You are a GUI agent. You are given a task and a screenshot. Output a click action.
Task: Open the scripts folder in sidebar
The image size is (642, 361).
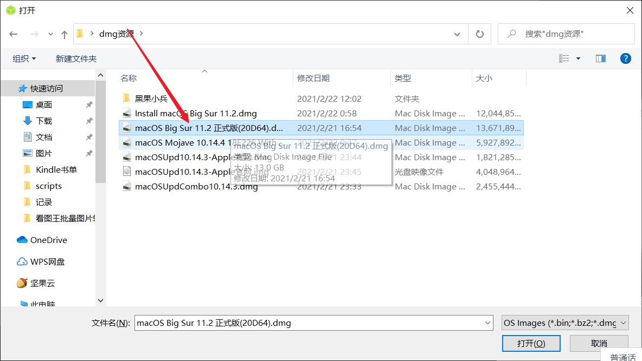48,186
